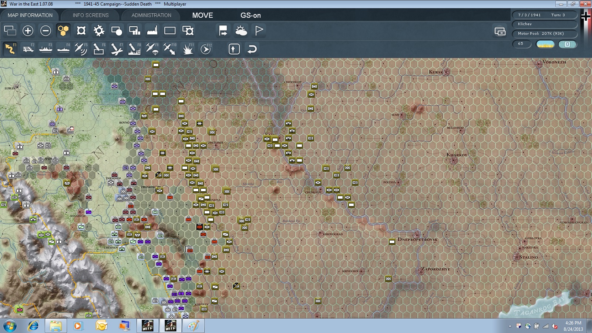Click the flag with arrow icon
Viewport: 592px width, 333px height.
[x=223, y=31]
